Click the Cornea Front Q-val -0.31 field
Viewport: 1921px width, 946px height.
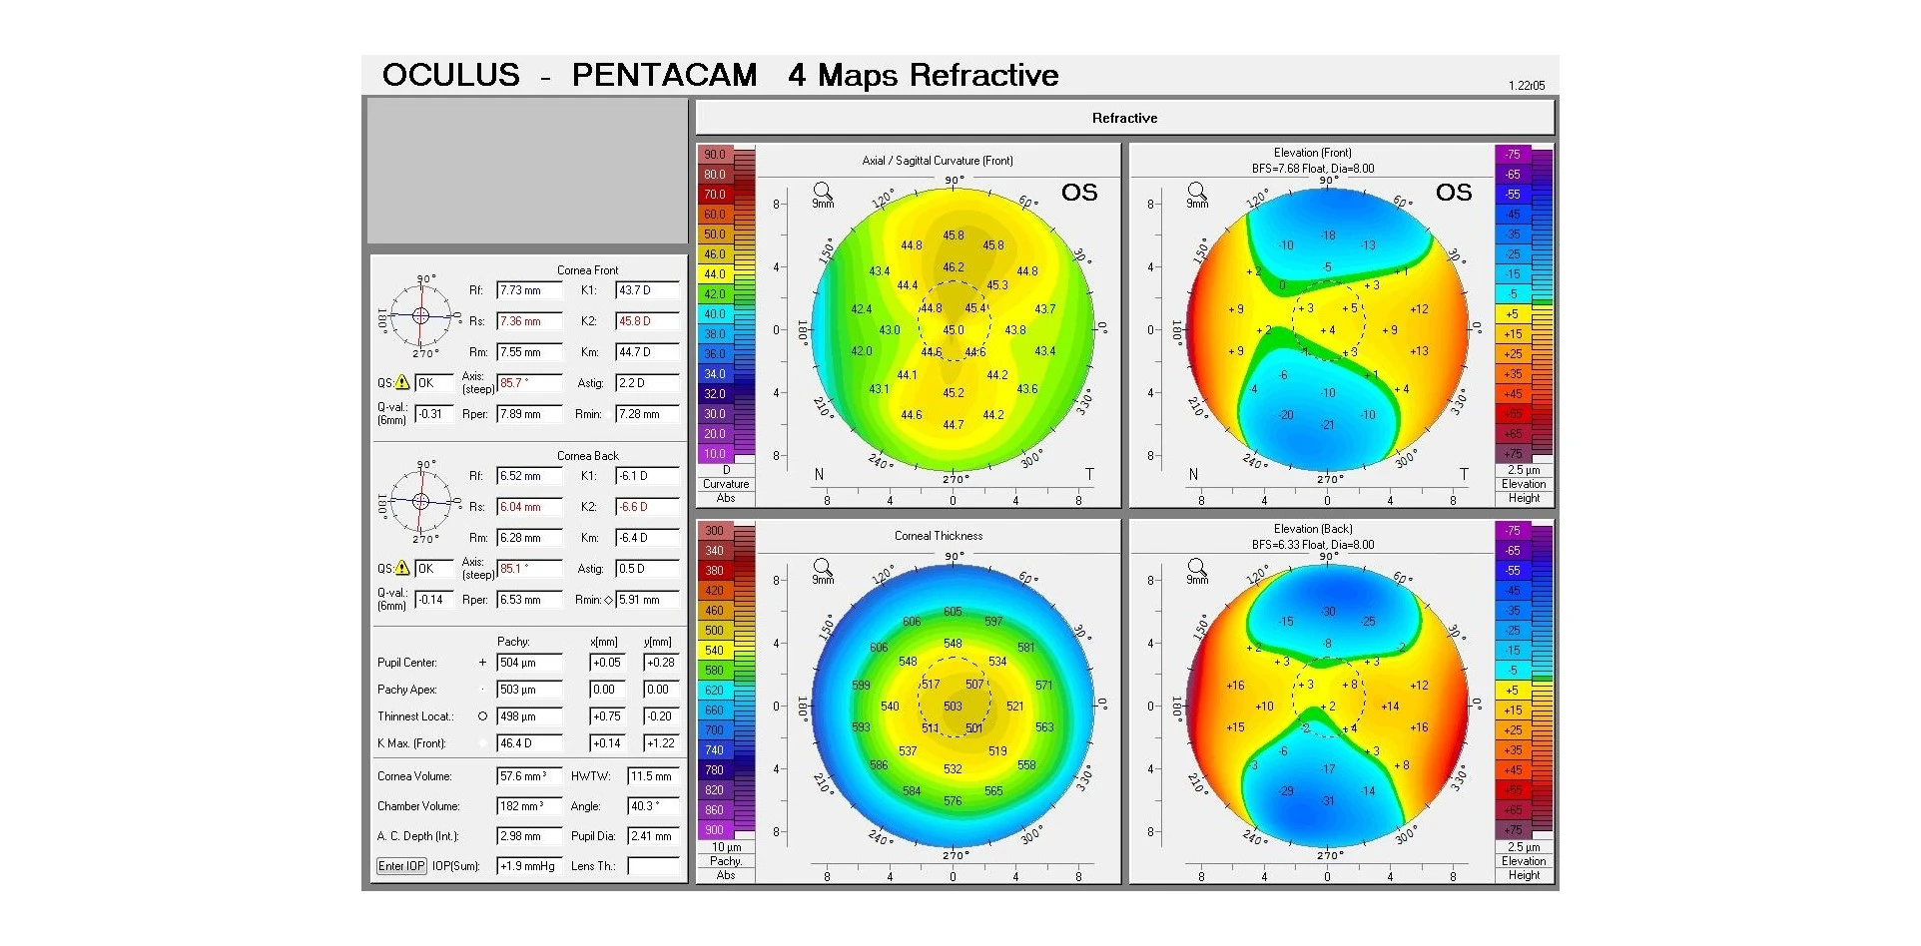[434, 414]
